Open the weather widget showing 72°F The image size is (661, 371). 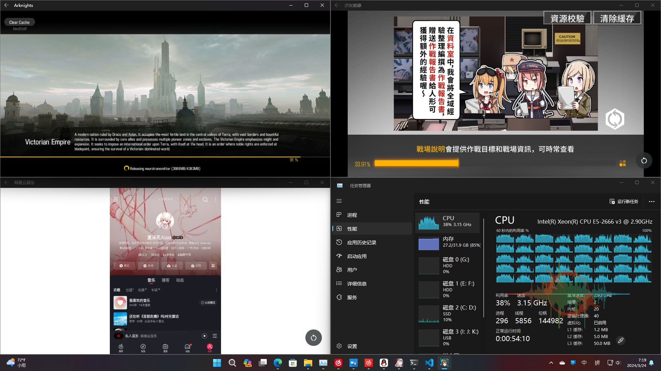pos(16,363)
